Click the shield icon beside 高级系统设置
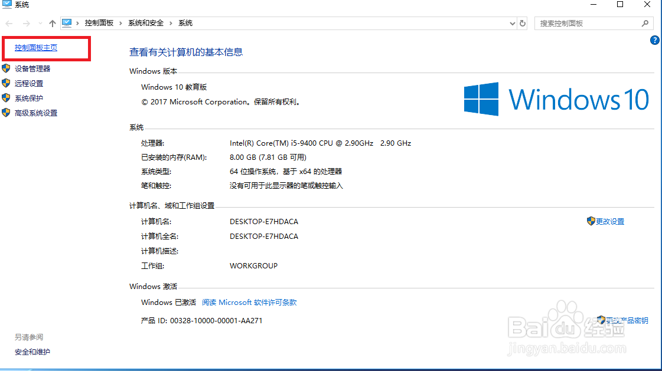662x371 pixels. tap(6, 113)
